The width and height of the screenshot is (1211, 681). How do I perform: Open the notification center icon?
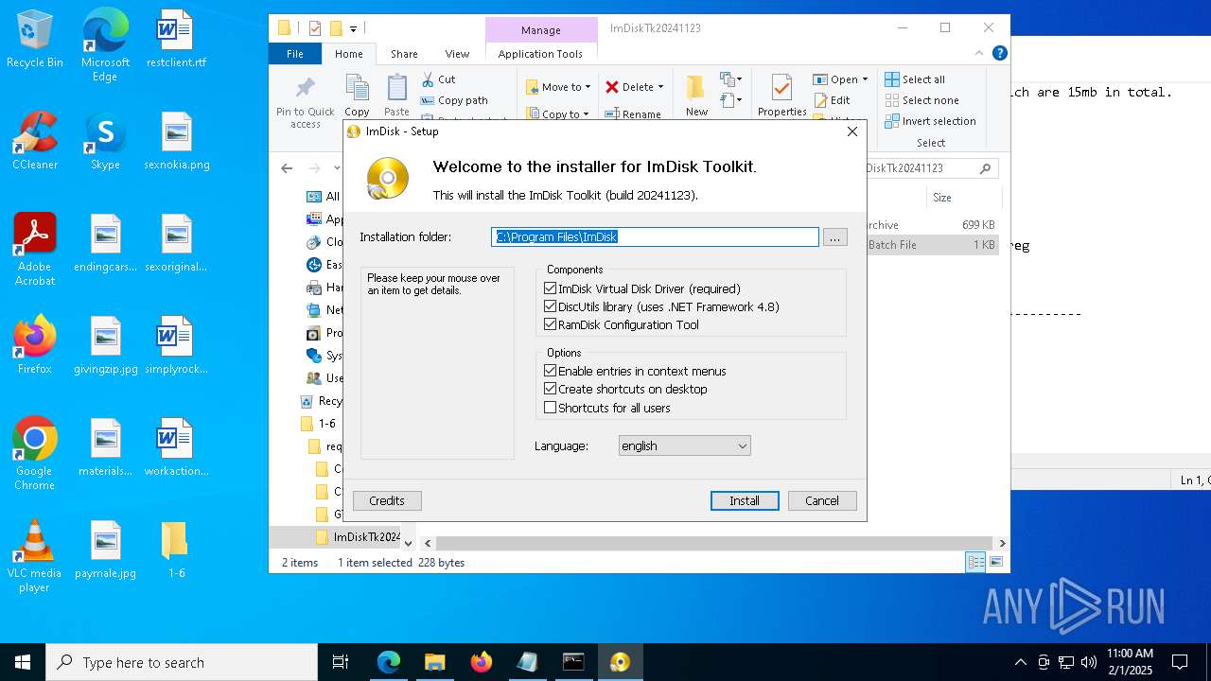click(x=1180, y=662)
